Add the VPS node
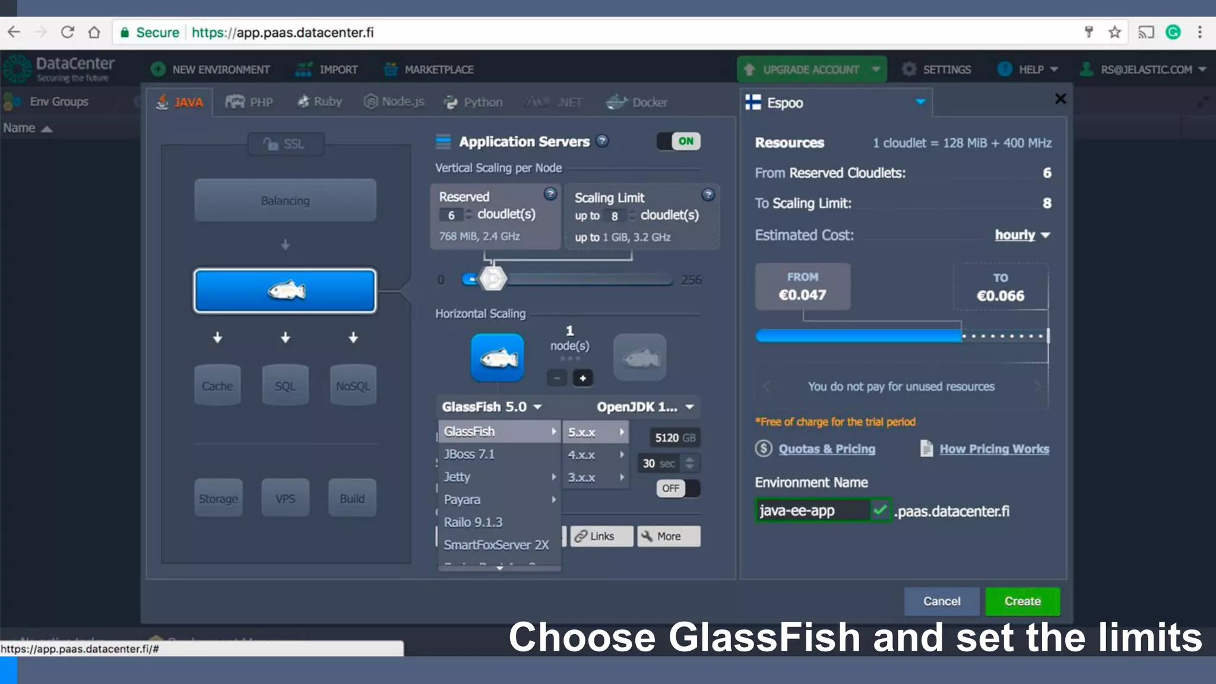 pos(285,498)
